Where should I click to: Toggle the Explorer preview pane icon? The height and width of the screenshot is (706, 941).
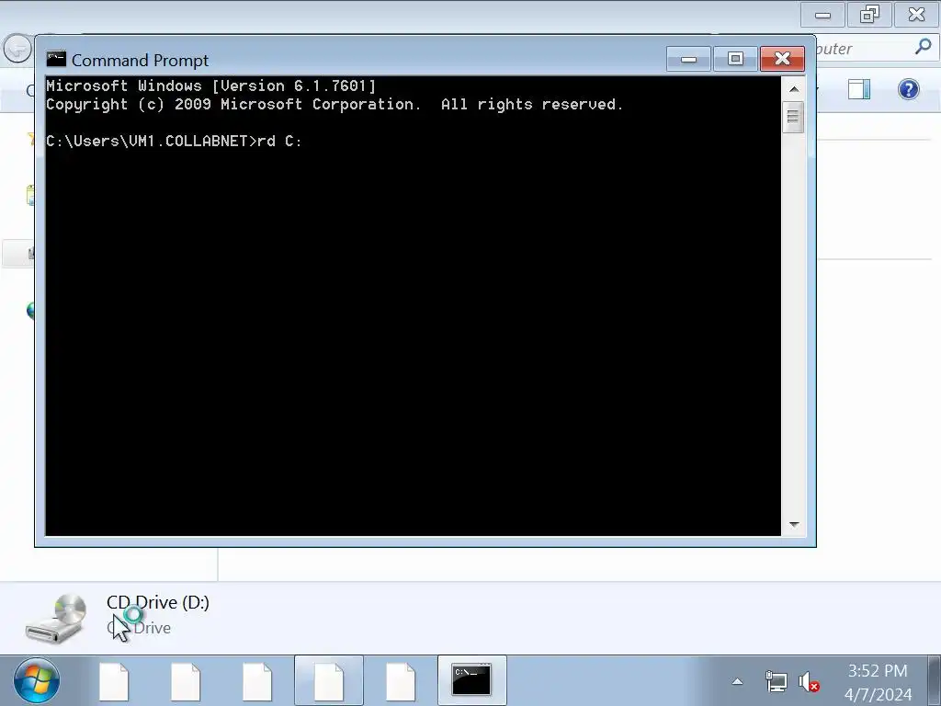tap(859, 89)
